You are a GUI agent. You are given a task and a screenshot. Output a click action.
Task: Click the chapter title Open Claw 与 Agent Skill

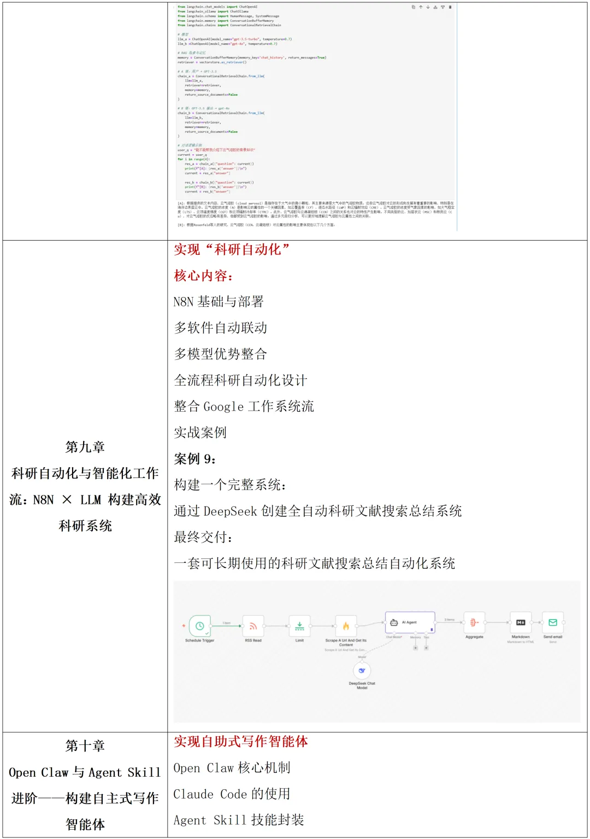85,772
